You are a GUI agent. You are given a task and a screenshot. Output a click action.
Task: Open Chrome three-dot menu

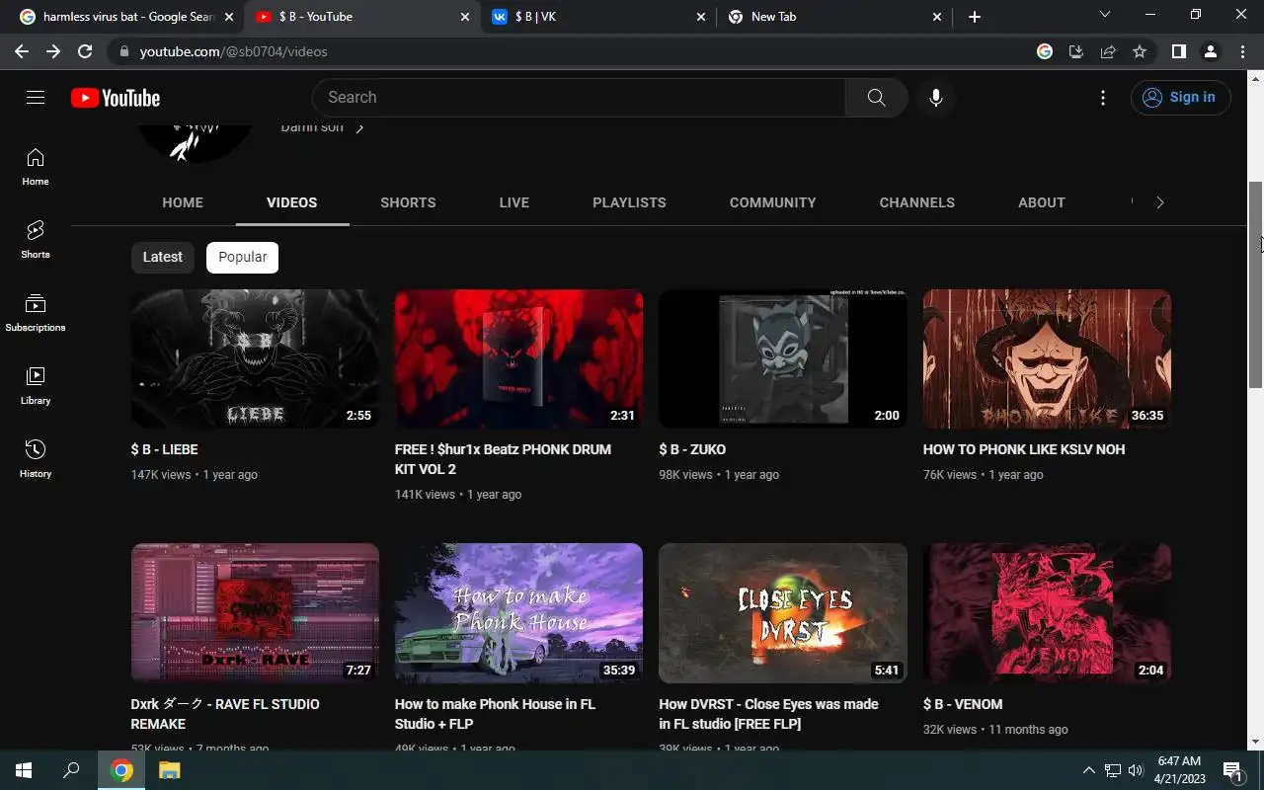tap(1242, 51)
